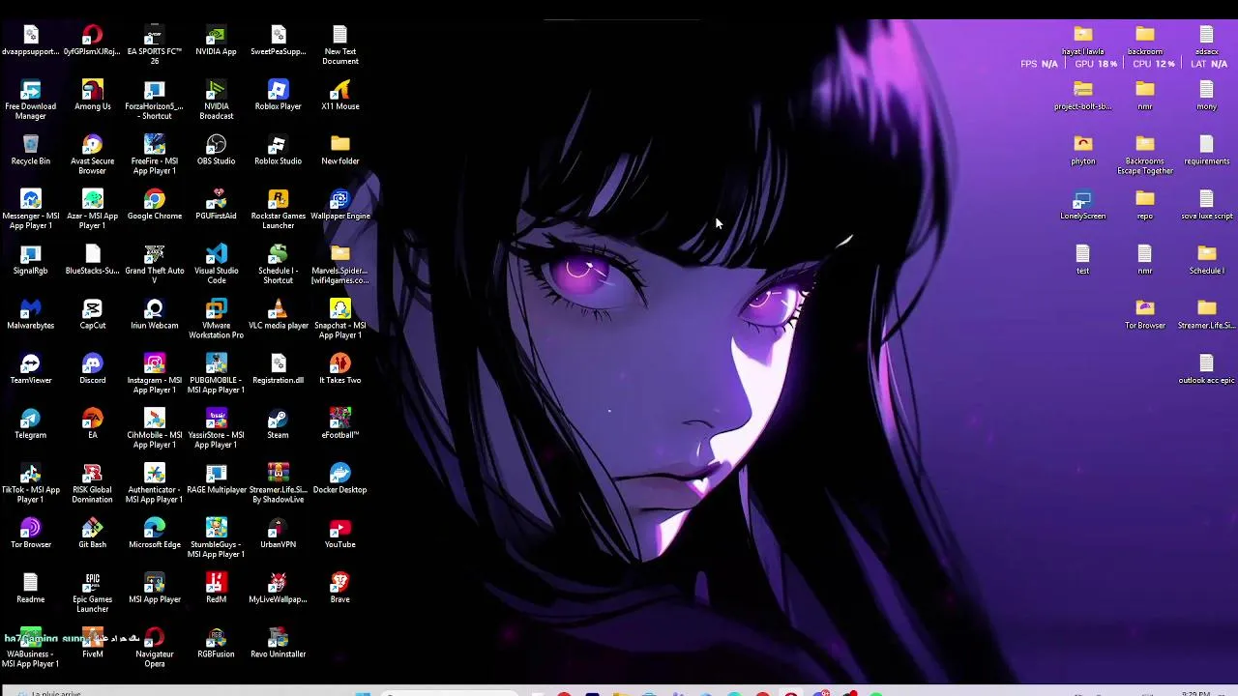The width and height of the screenshot is (1238, 696).
Task: Launch Roblox Player
Action: click(278, 96)
